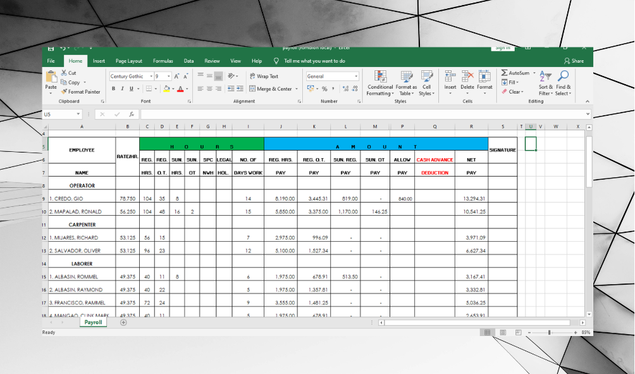Click the Orientation text angle icon
635x374 pixels.
[x=231, y=76]
